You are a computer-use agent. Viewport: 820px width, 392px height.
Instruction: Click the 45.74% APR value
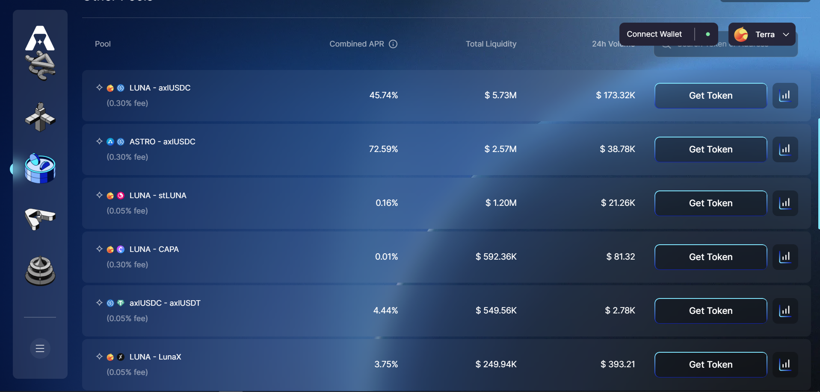click(383, 95)
